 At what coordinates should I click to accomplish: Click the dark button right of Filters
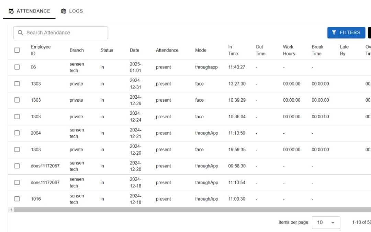370,32
